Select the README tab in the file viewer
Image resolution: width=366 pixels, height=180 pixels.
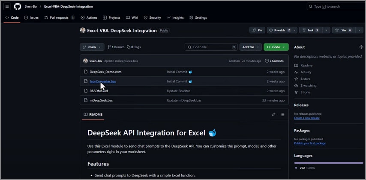click(x=93, y=114)
